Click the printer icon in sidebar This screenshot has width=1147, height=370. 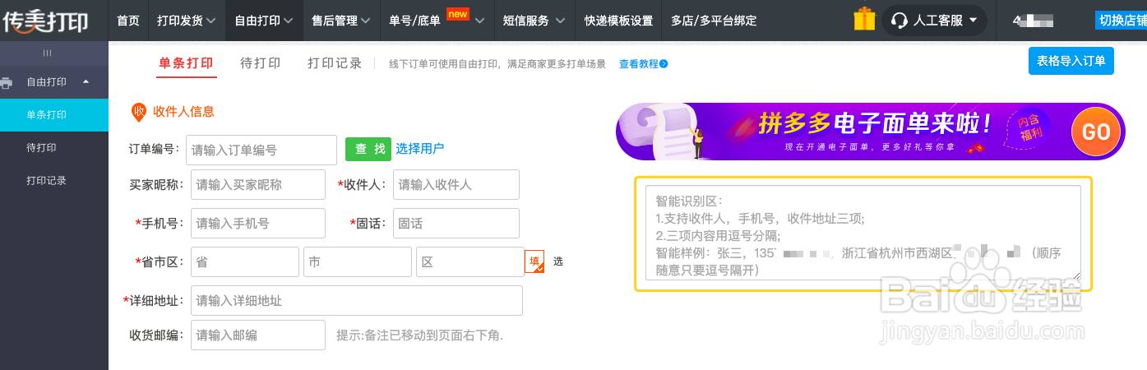[7, 82]
